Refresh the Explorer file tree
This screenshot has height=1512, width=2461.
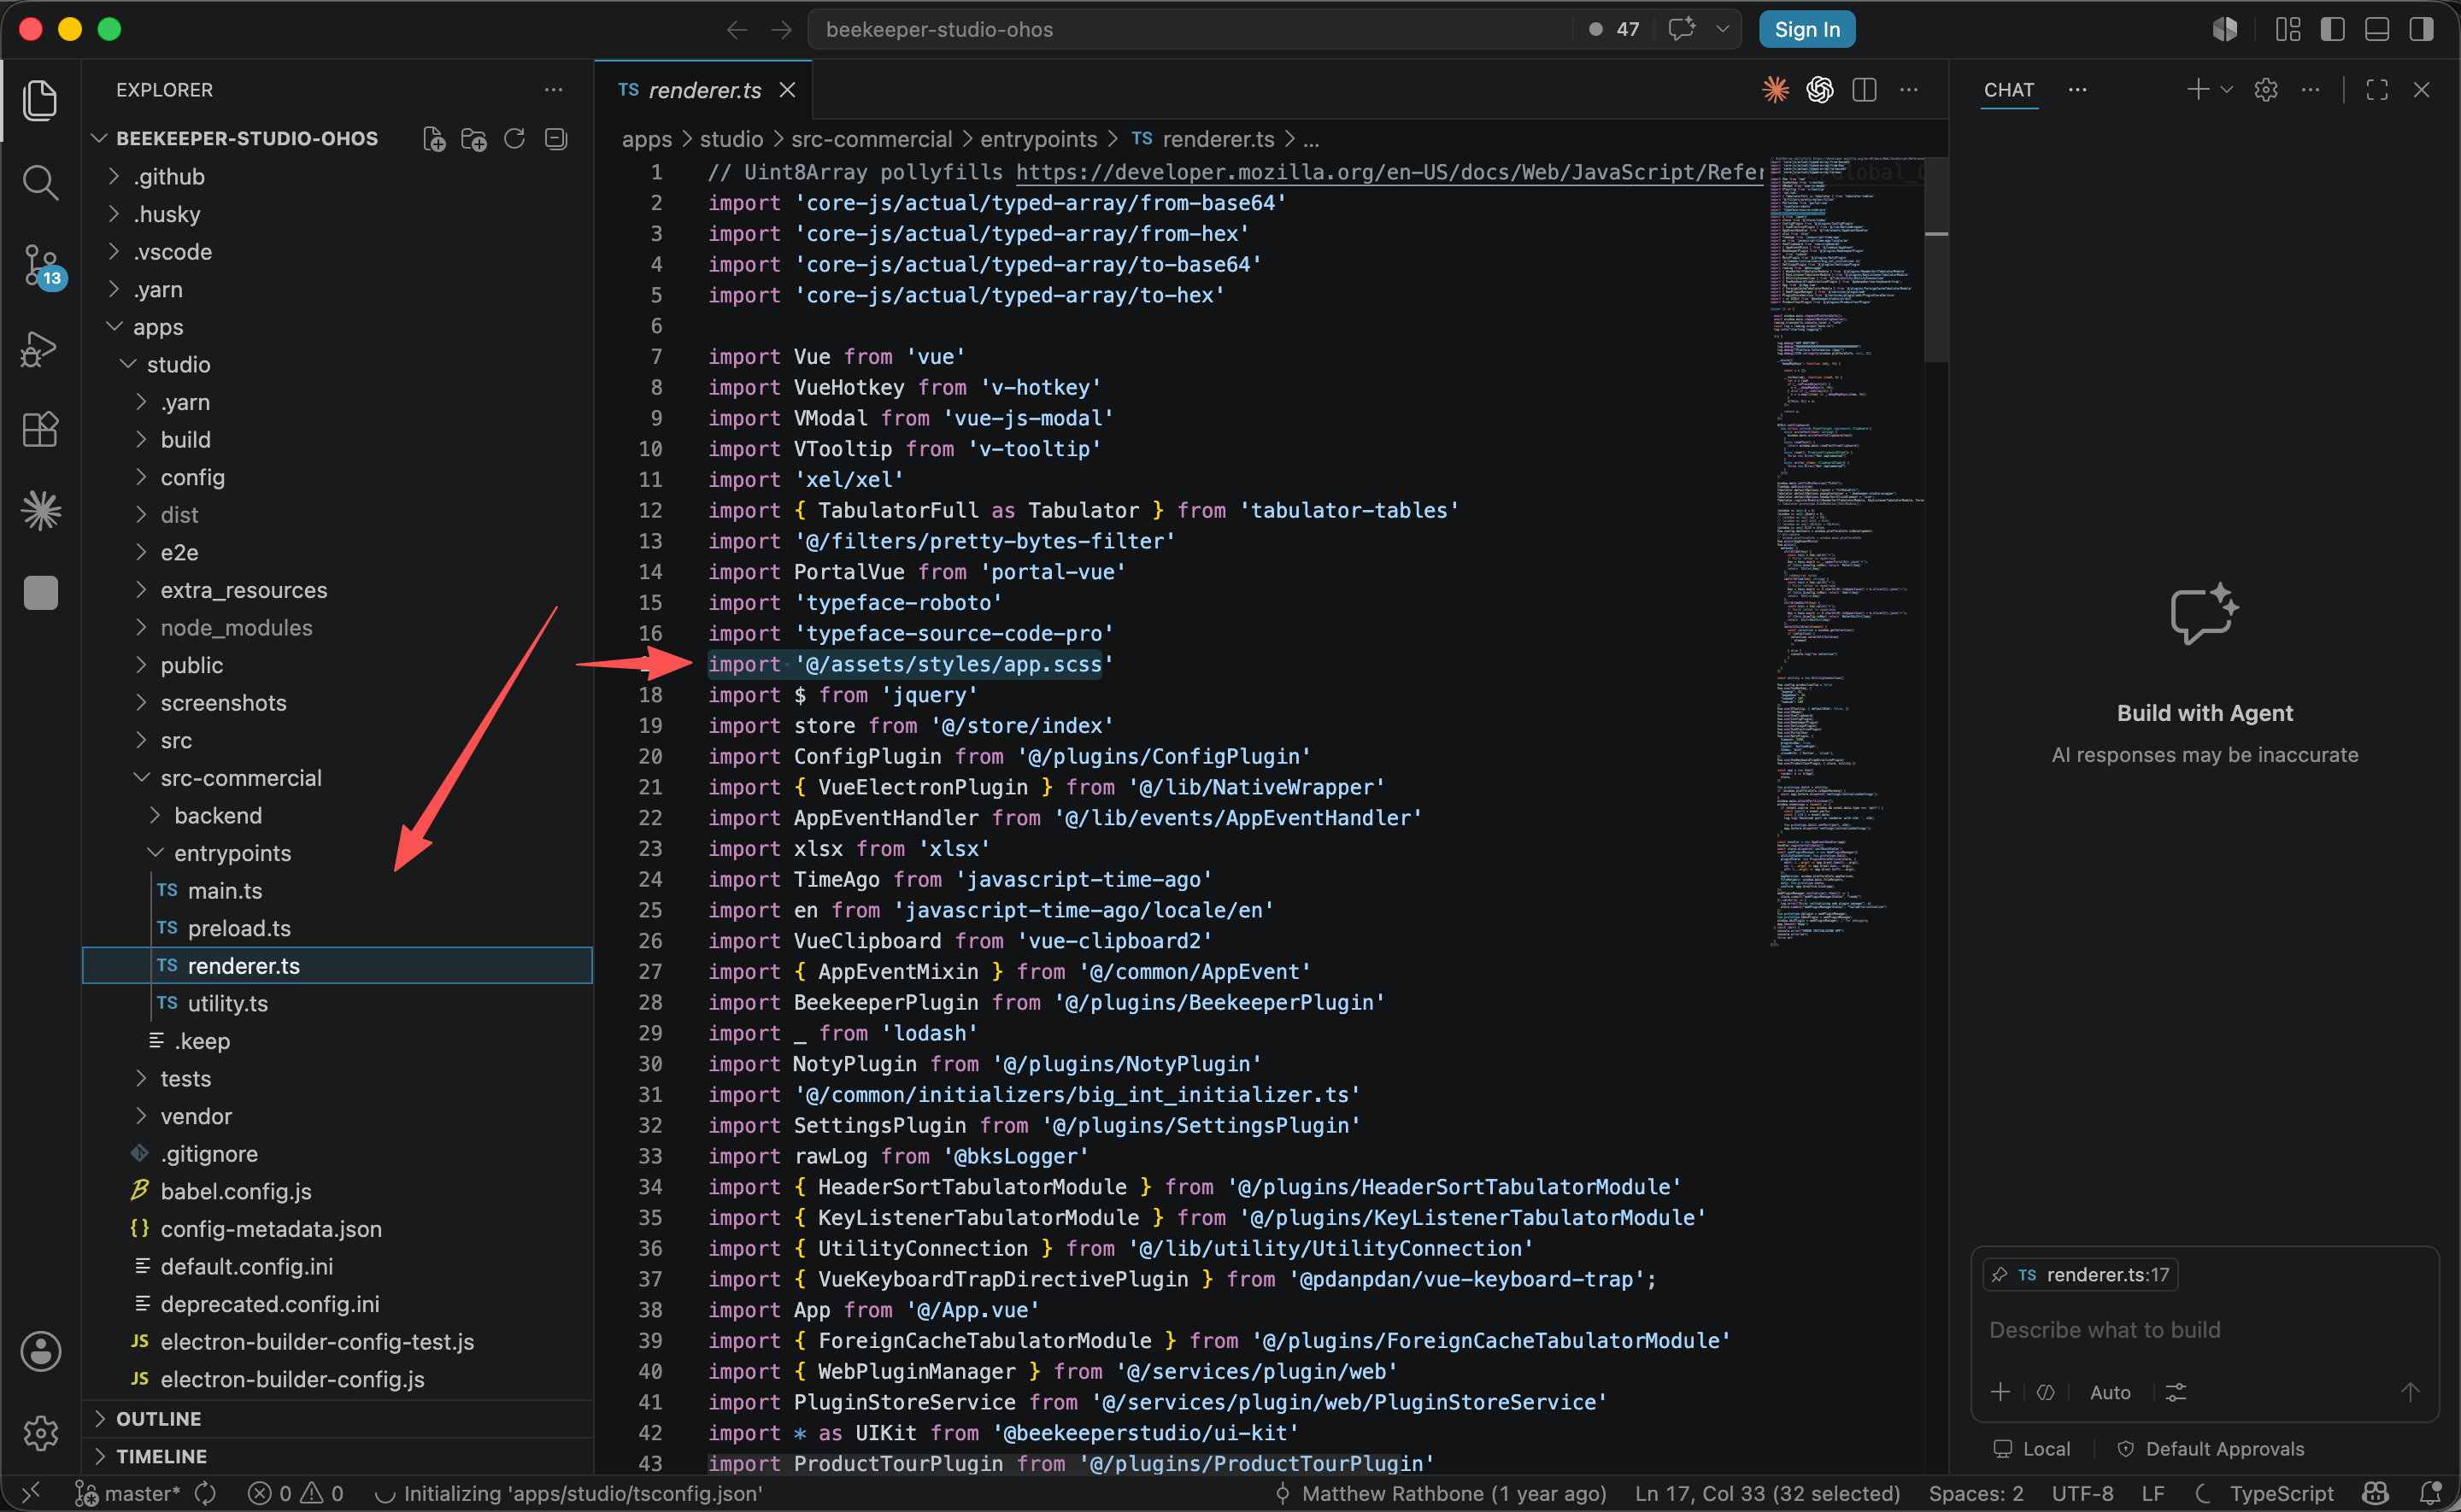pyautogui.click(x=515, y=139)
